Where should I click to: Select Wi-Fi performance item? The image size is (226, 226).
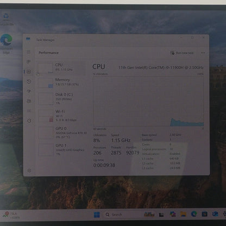coord(62,116)
